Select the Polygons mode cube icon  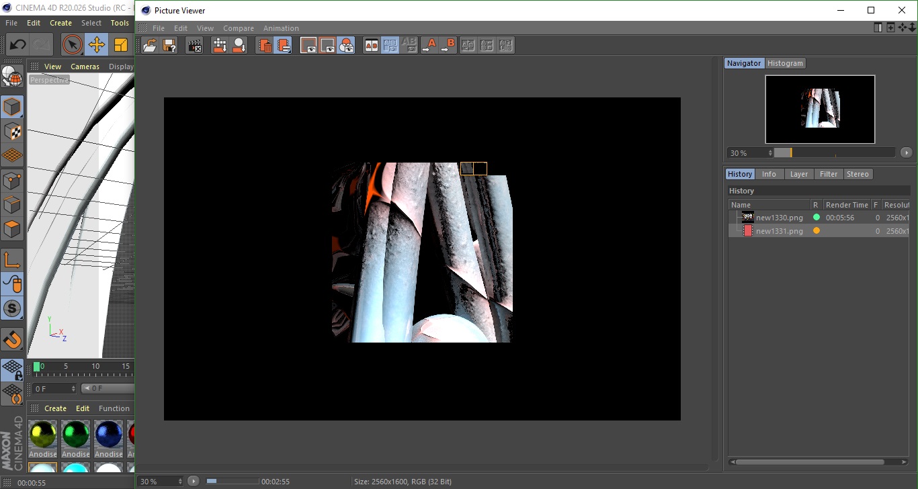[12, 229]
